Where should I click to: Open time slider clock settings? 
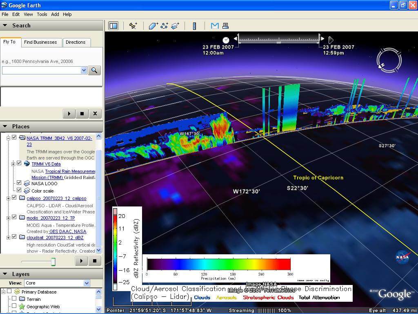pyautogui.click(x=226, y=40)
